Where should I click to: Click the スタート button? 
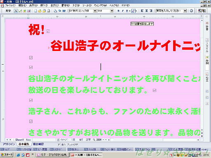click(x=7, y=155)
